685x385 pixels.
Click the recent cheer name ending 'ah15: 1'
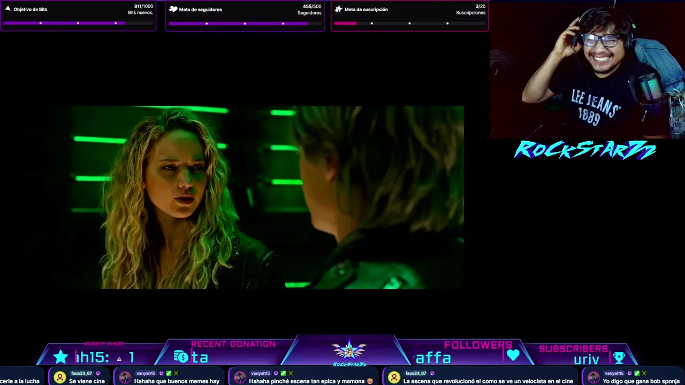tap(105, 357)
